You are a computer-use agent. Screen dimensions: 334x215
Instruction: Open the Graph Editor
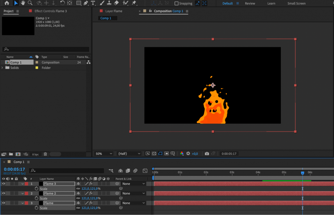tap(145, 171)
